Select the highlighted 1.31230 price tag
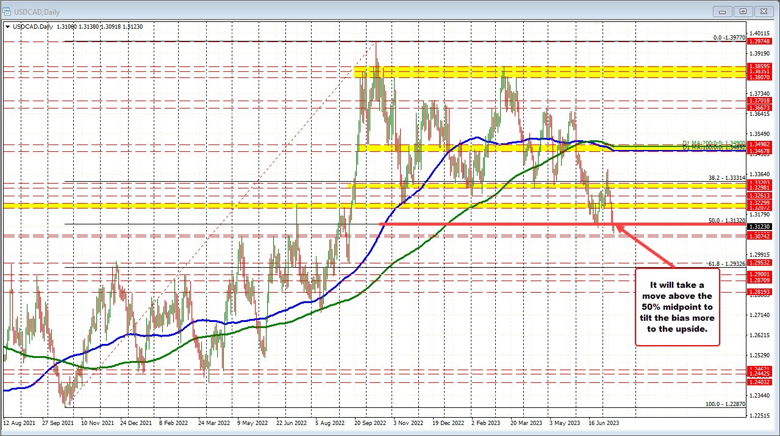Image resolution: width=780 pixels, height=436 pixels. click(759, 226)
